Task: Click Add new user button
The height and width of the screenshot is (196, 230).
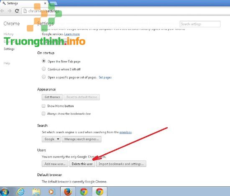Action: coord(55,164)
